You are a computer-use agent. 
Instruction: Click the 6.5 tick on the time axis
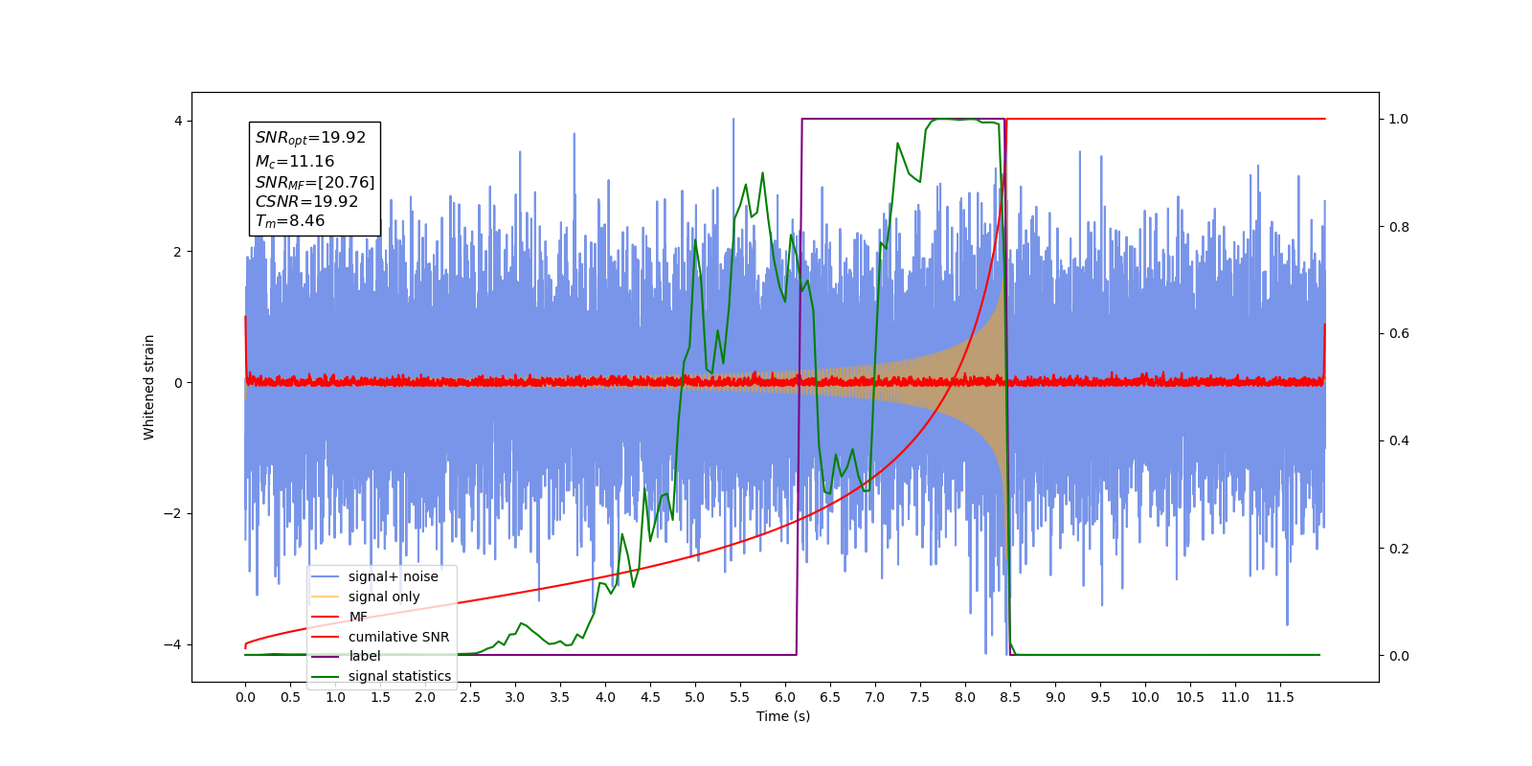click(830, 697)
